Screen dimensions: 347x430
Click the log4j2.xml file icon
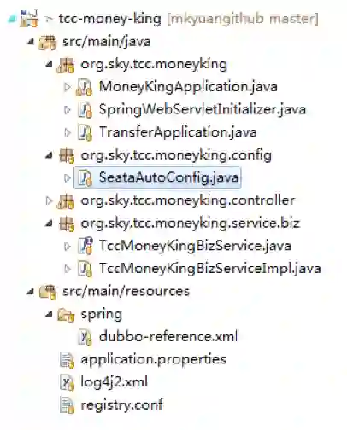(x=67, y=382)
